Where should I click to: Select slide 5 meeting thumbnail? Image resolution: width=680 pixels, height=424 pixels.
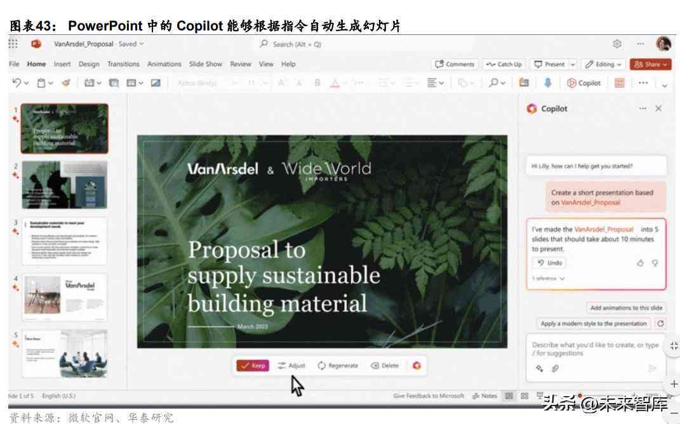(x=65, y=354)
